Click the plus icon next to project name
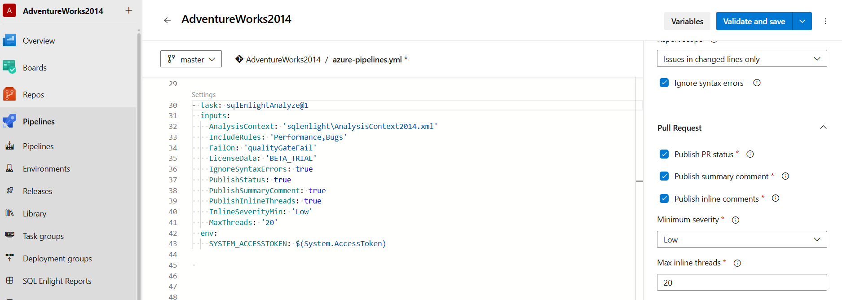The image size is (842, 300). point(129,10)
